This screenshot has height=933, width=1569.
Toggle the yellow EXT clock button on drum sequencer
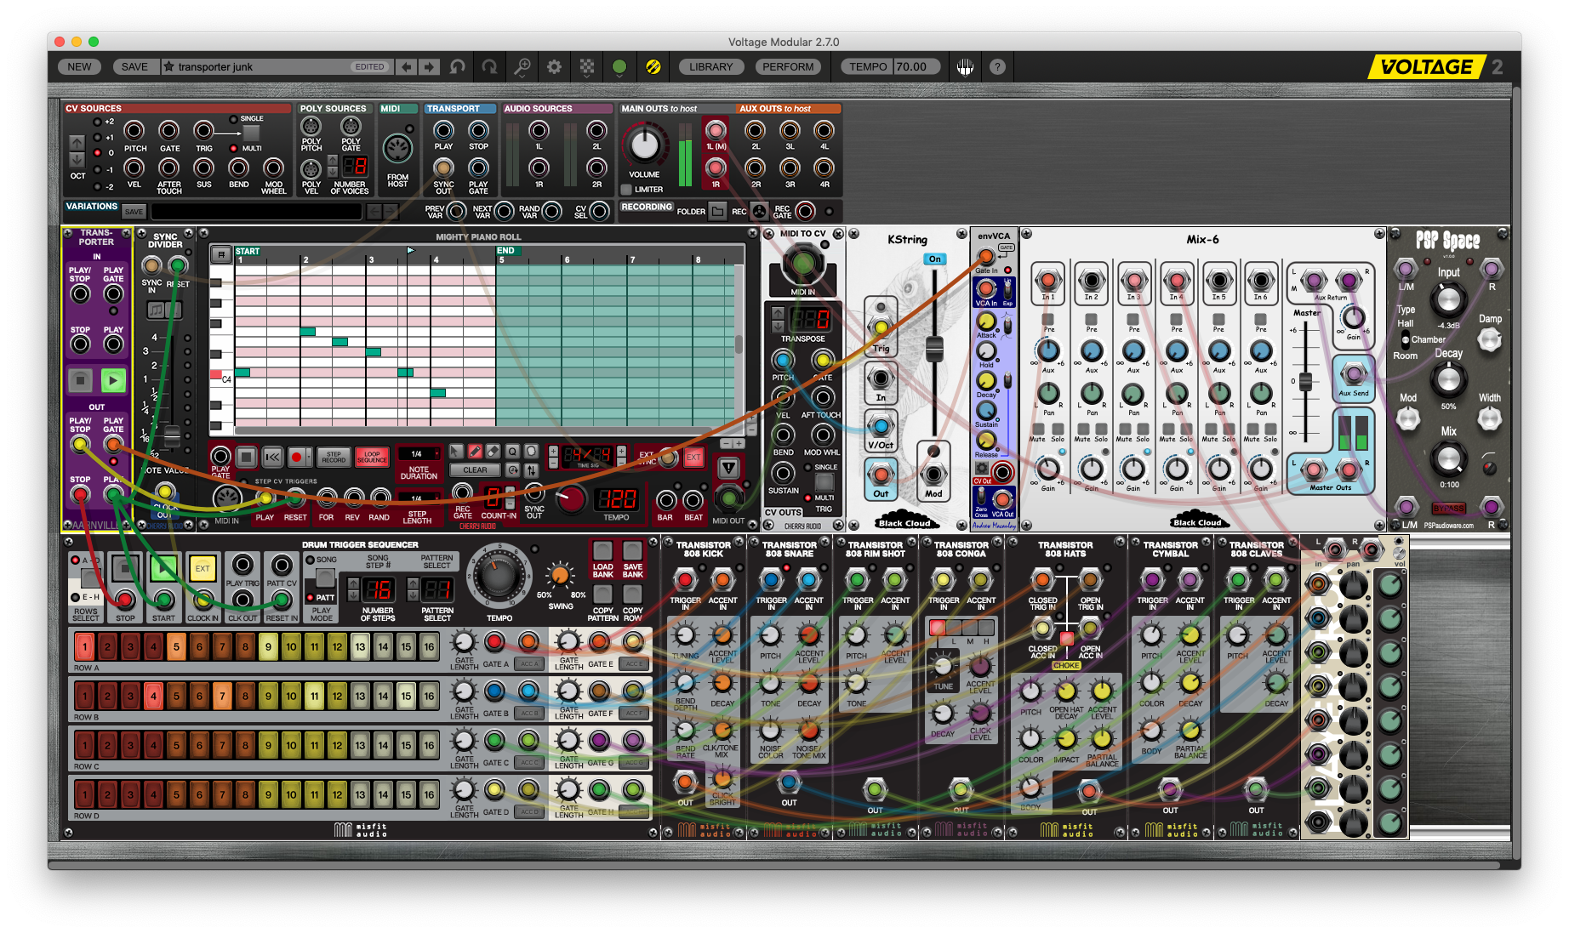click(202, 567)
